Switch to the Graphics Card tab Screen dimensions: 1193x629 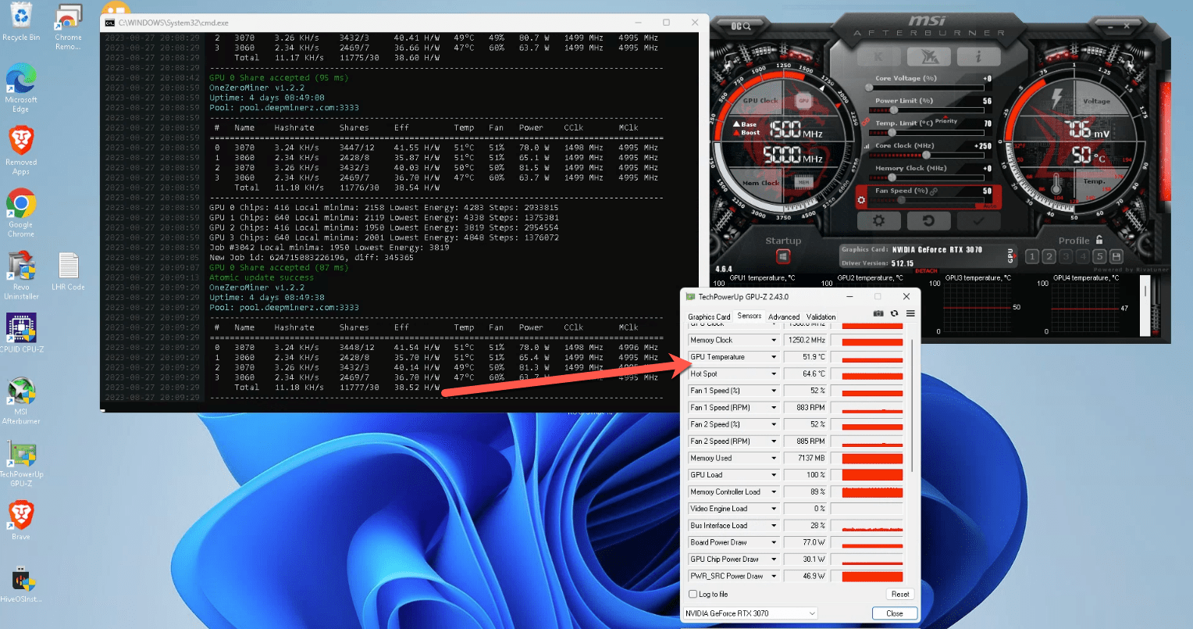708,316
